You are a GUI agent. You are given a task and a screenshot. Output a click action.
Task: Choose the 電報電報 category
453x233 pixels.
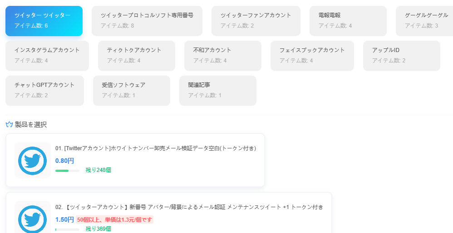(348, 21)
